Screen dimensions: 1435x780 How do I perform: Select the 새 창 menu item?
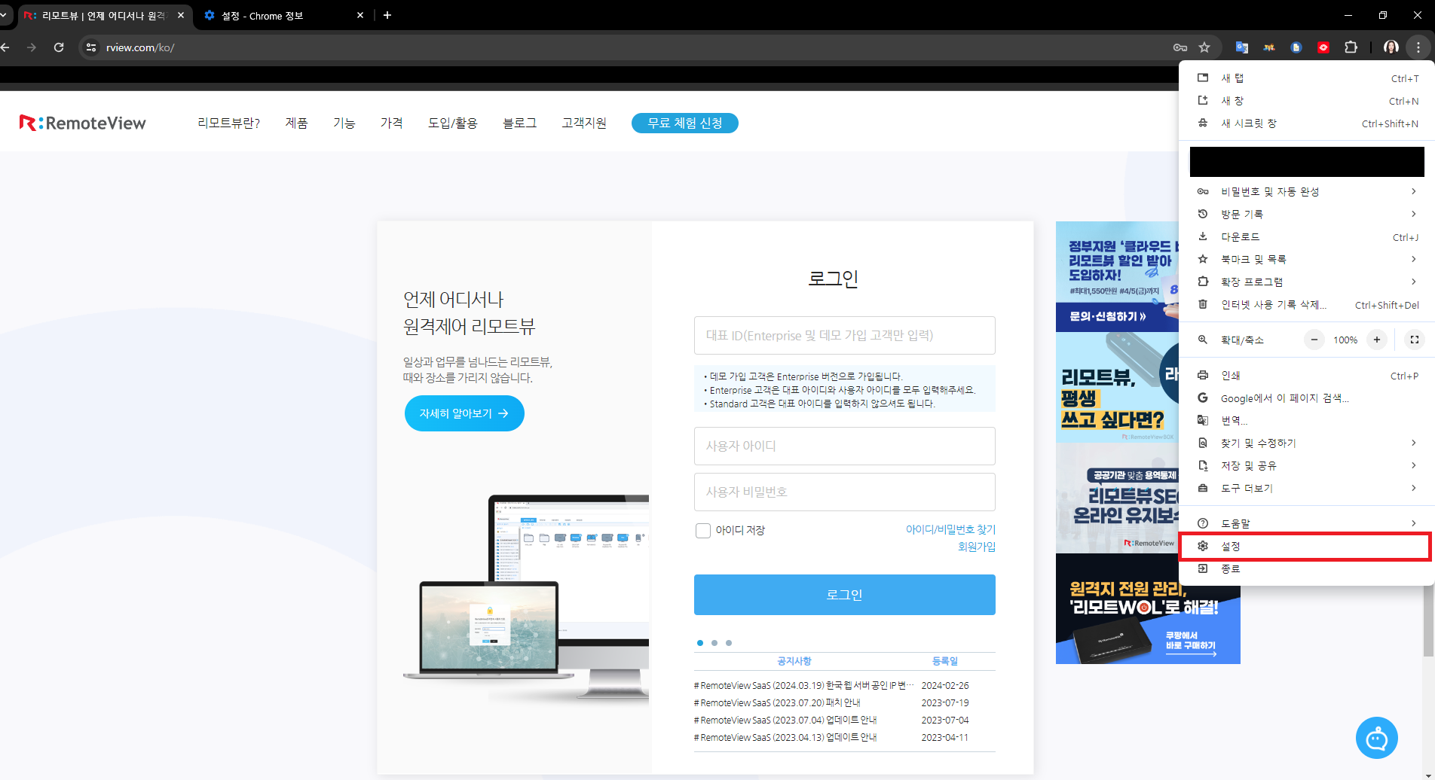[x=1307, y=101]
